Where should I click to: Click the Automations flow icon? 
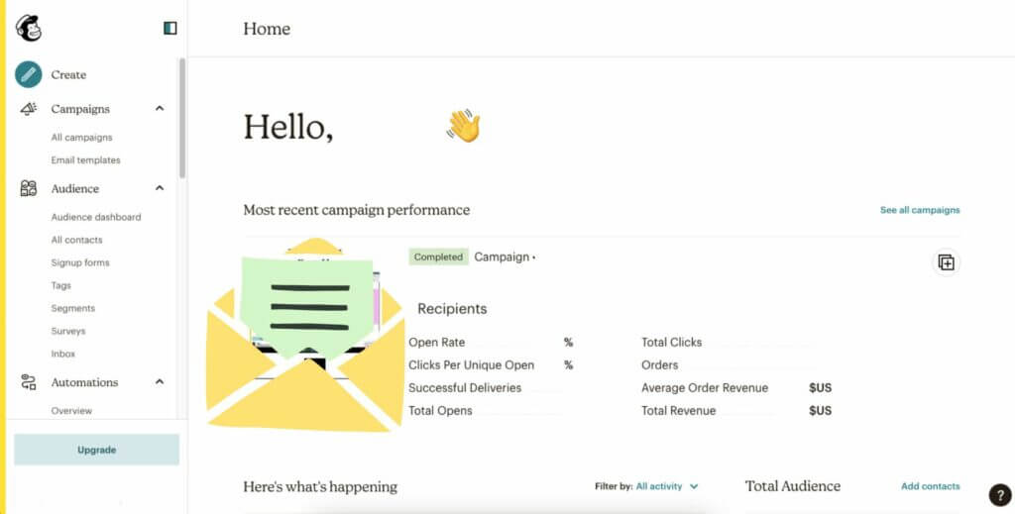click(x=29, y=382)
